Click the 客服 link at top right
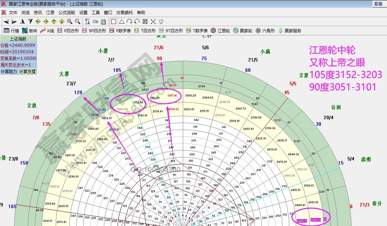Screen dimensions: 387x226 [378, 4]
